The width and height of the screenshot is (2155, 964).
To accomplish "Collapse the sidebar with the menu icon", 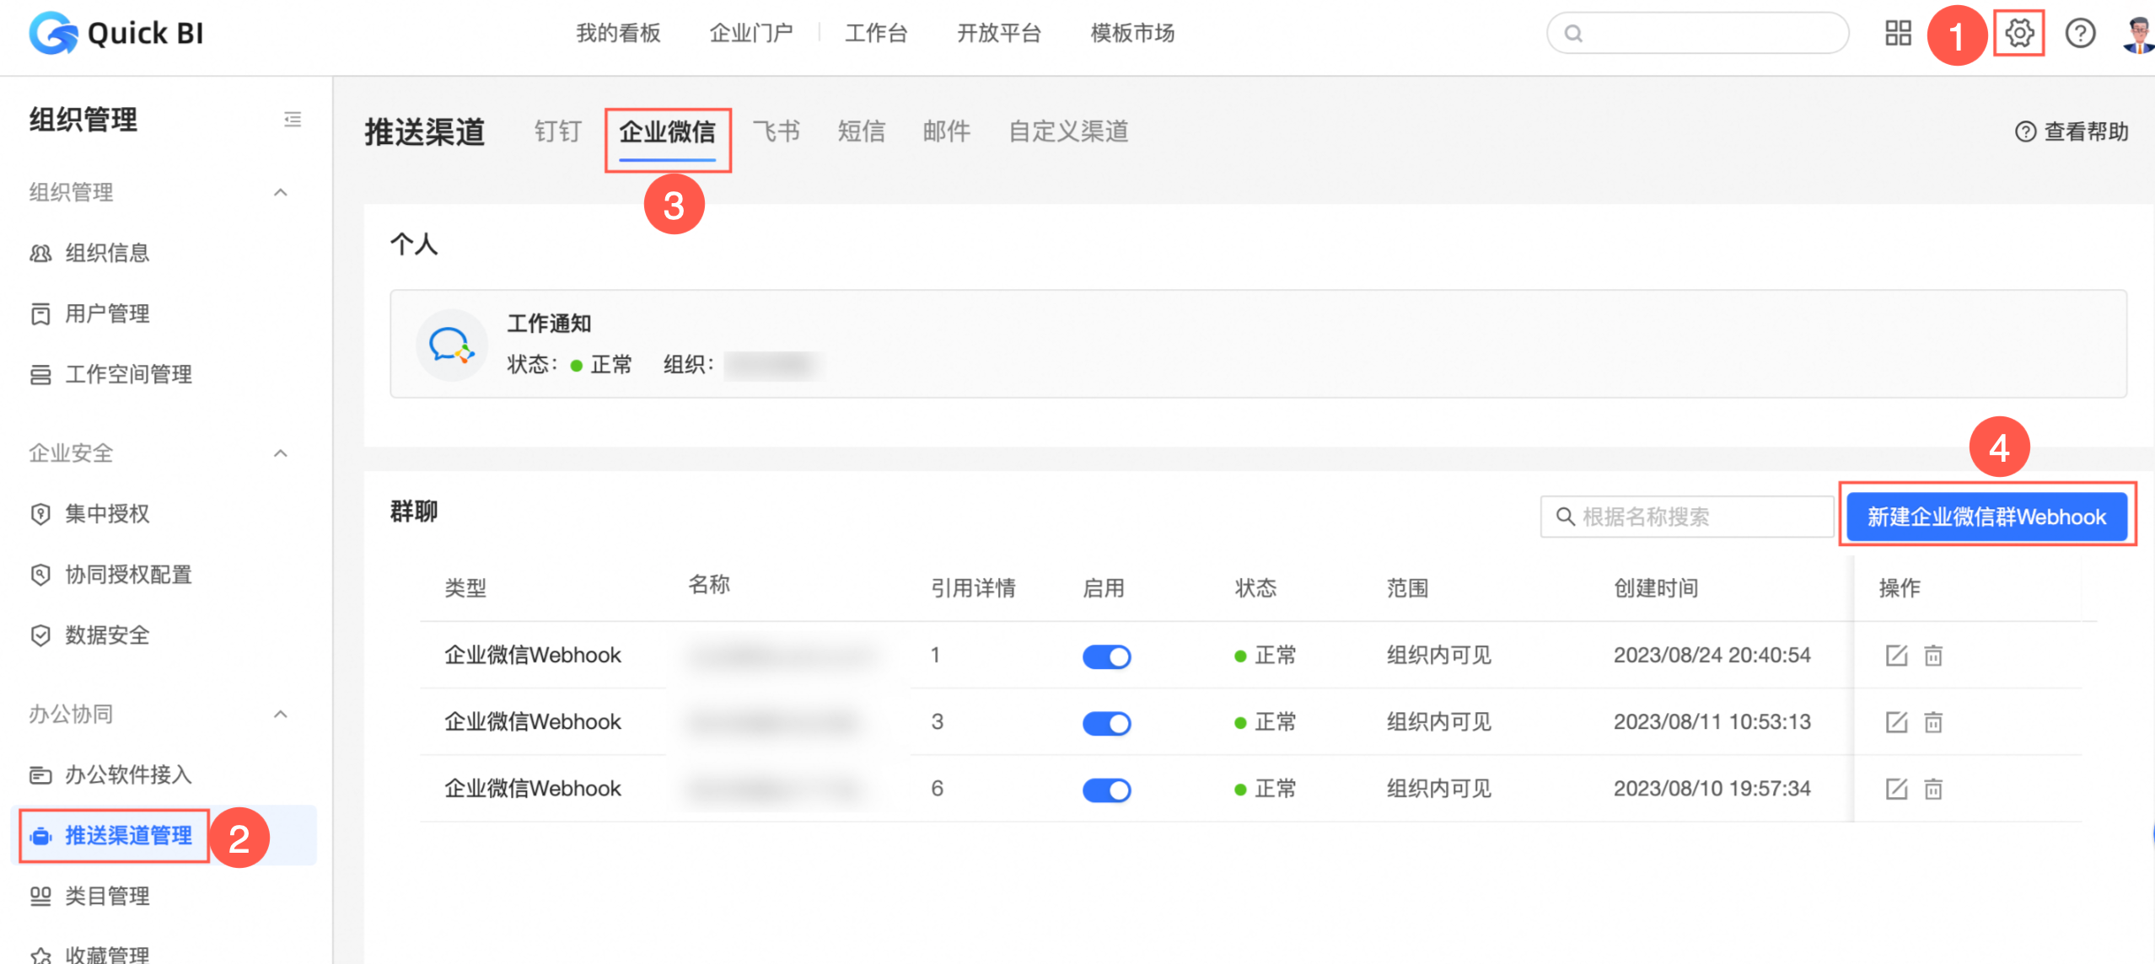I will tap(293, 120).
